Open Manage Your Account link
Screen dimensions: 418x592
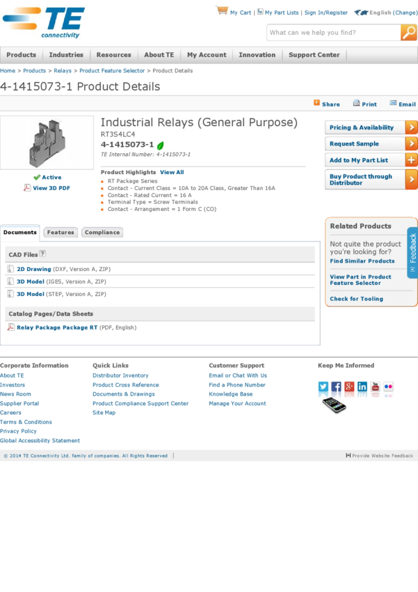[x=237, y=403]
